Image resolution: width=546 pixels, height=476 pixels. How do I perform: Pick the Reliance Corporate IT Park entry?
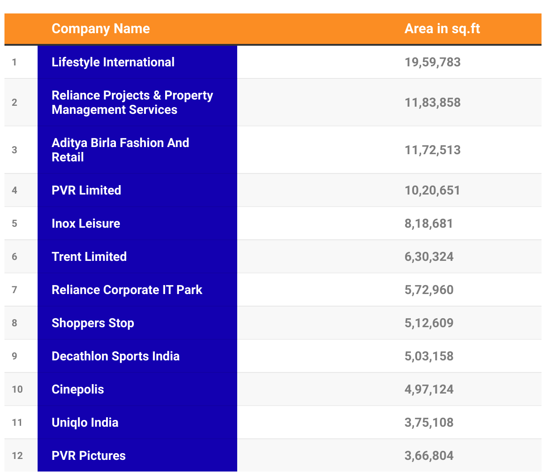tap(127, 290)
